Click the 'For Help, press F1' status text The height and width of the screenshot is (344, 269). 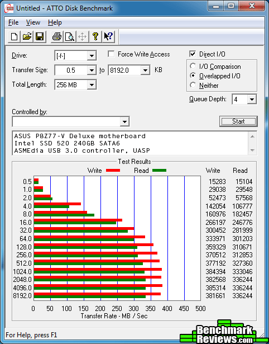(x=31, y=335)
